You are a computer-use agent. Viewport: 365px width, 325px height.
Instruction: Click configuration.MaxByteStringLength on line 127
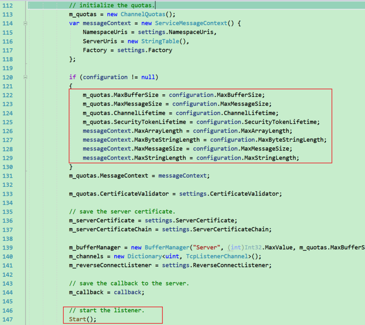coord(267,140)
